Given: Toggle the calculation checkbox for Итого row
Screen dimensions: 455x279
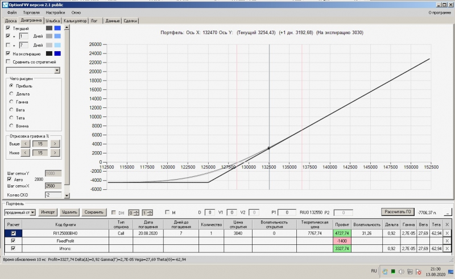Looking at the screenshot, I should [x=13, y=248].
